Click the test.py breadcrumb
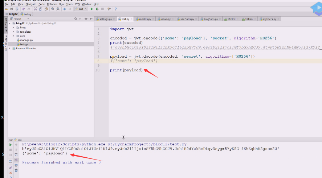Viewport: 322px width, 178px height. tap(26, 14)
